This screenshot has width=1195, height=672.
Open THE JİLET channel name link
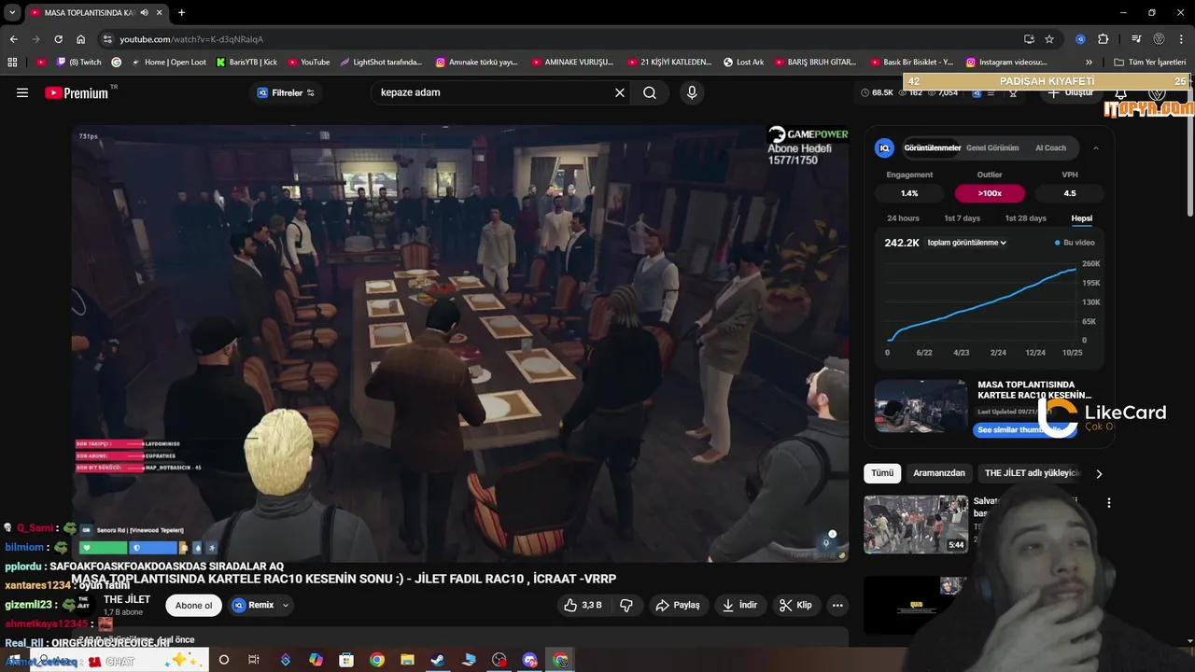(127, 599)
